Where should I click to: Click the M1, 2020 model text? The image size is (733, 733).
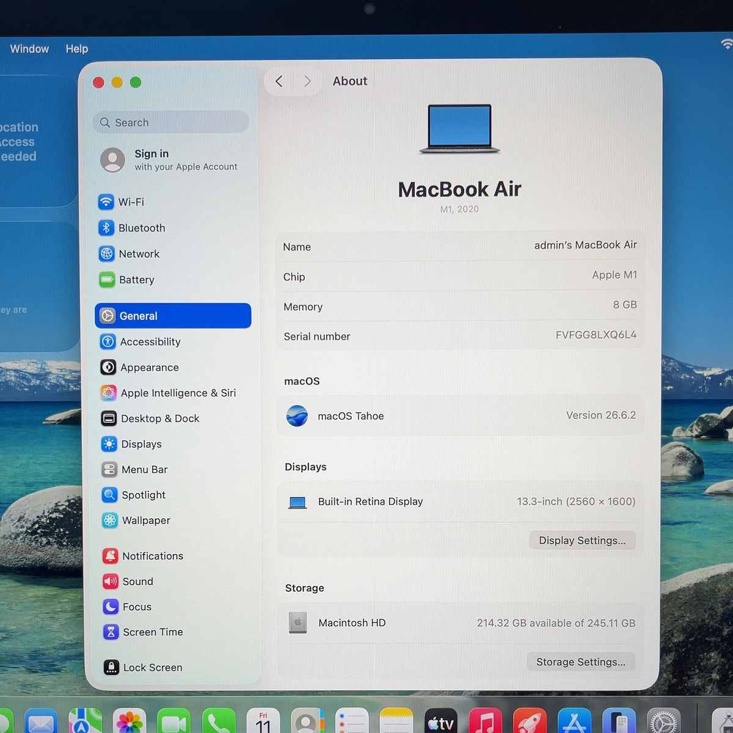(x=459, y=209)
